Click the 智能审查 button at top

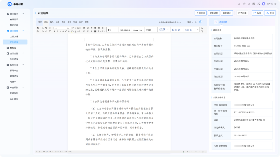214,13
